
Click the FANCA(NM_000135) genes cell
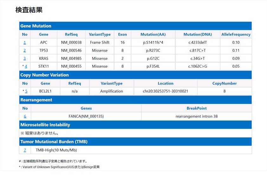tap(86, 116)
